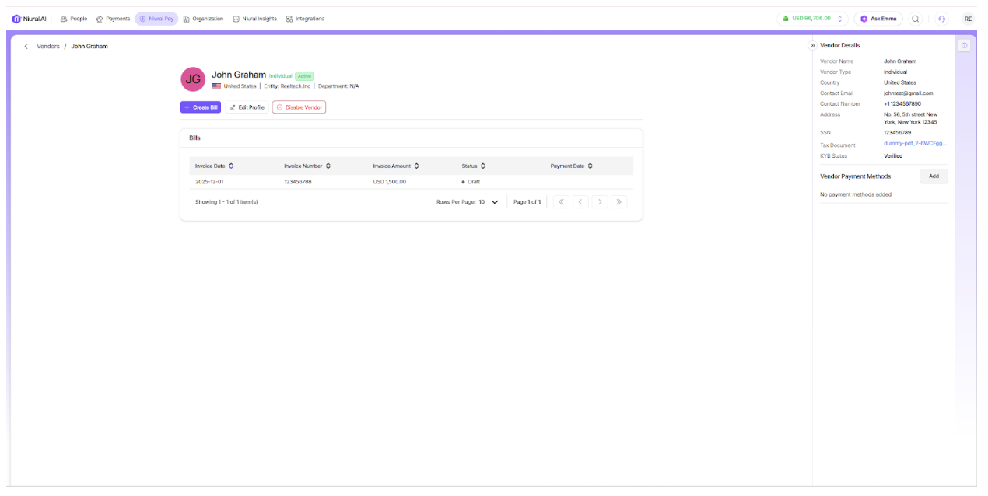Click the No payment methods added text
Viewport: 988px width, 496px height.
click(x=856, y=194)
